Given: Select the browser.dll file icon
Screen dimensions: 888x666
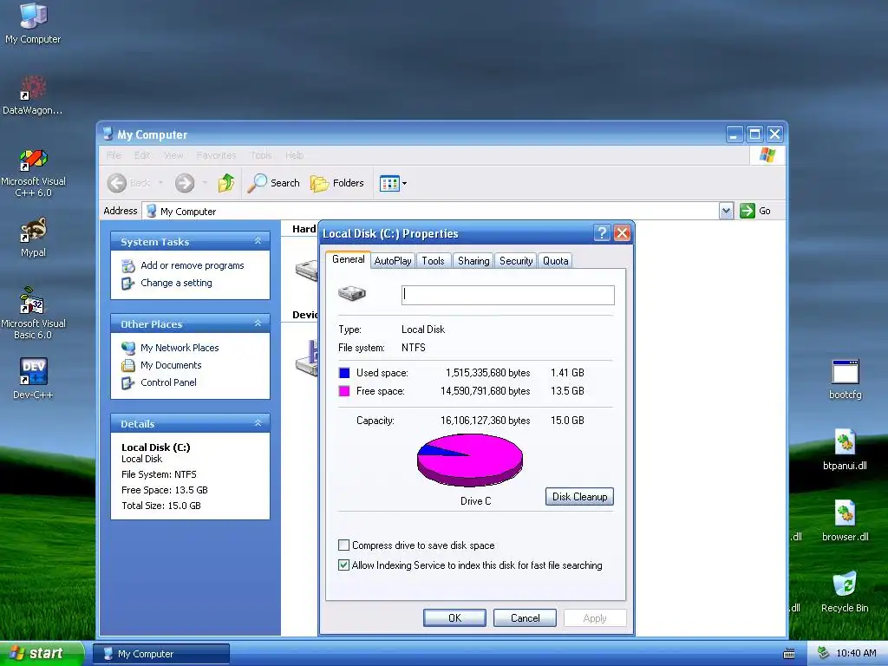Looking at the screenshot, I should [845, 513].
